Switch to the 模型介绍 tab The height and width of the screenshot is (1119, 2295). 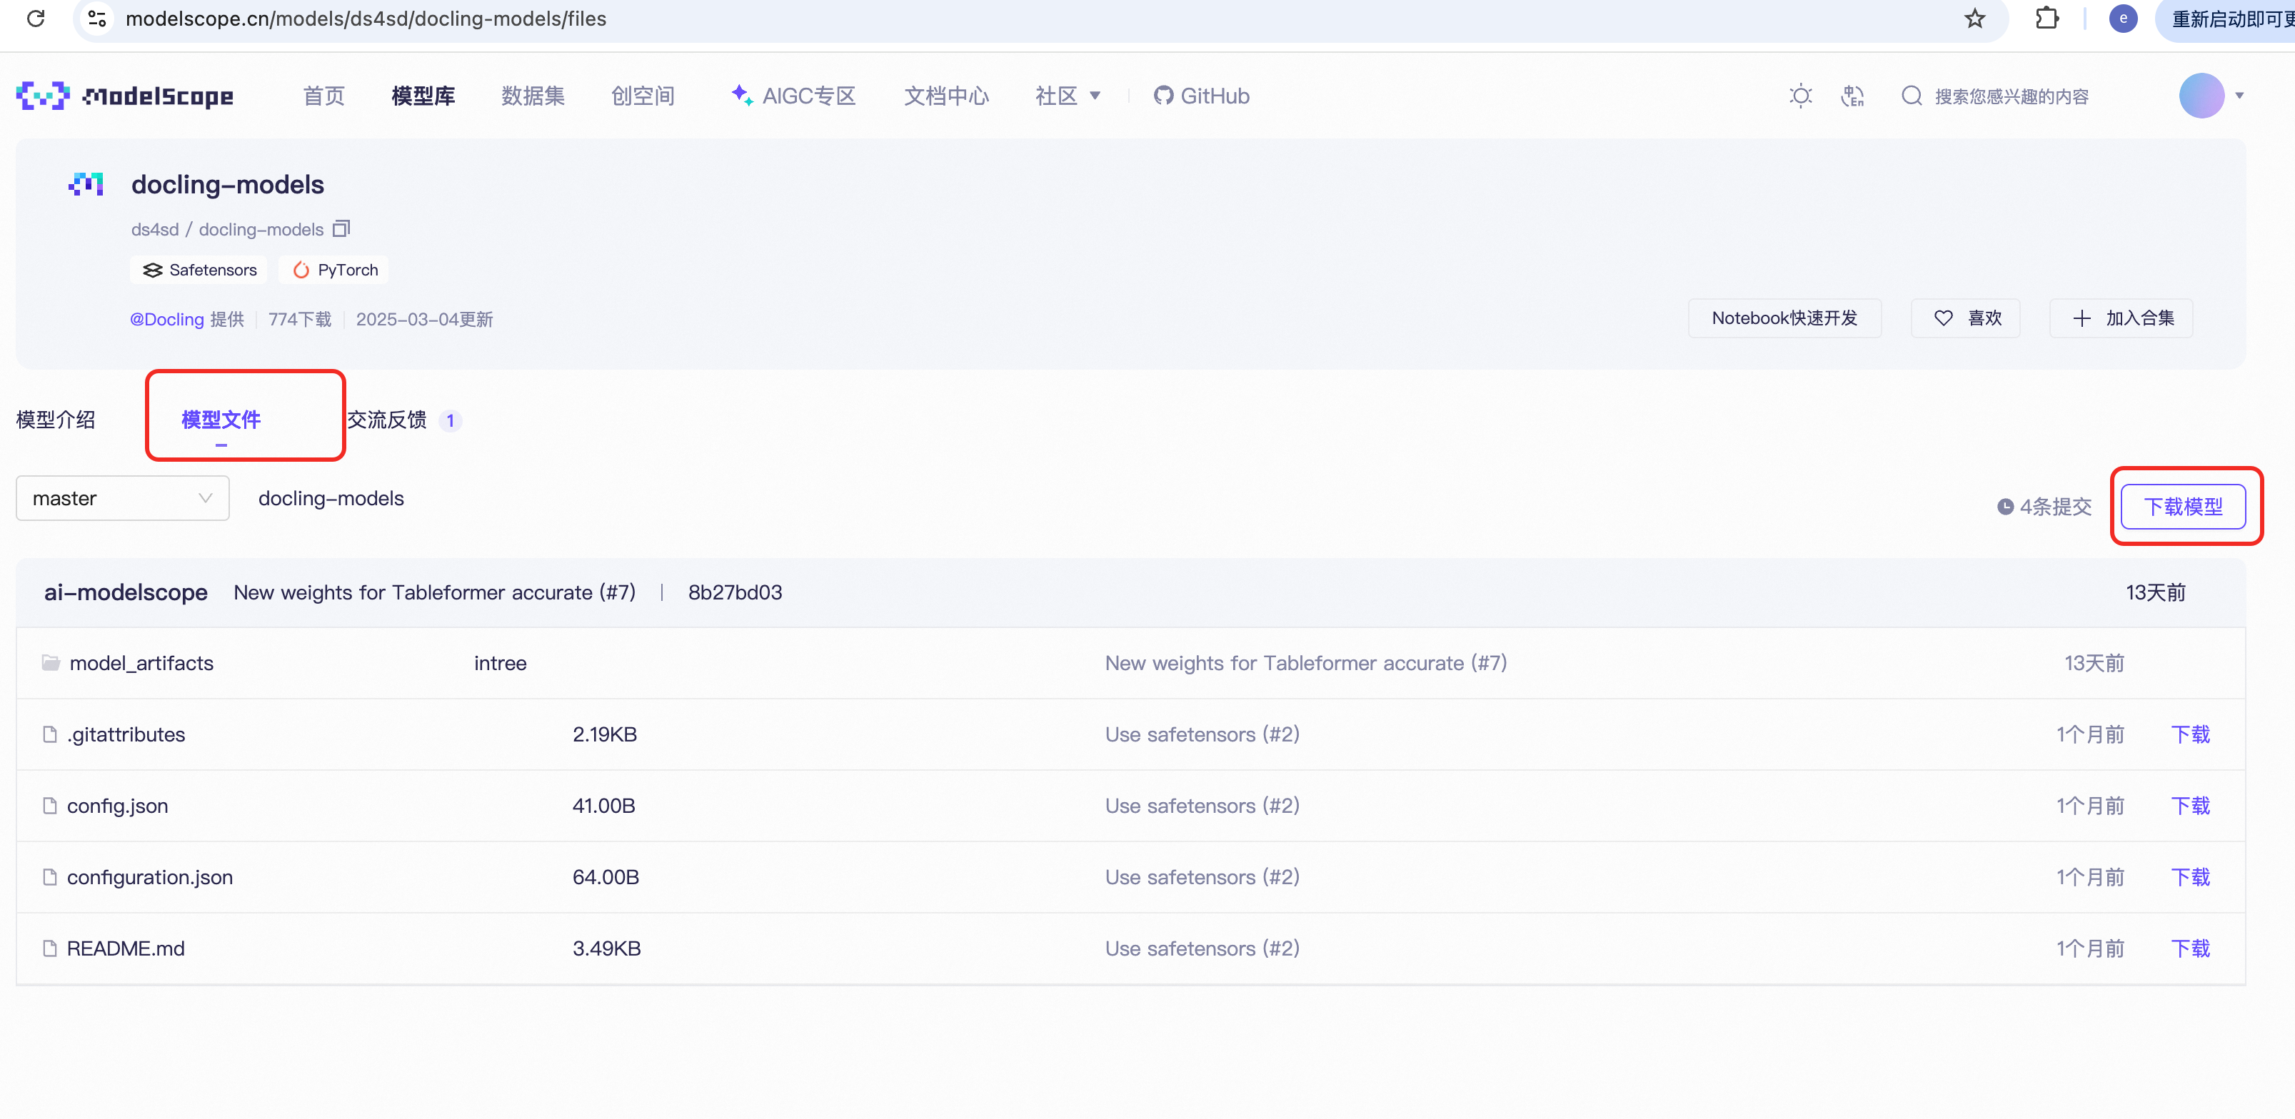(x=55, y=420)
